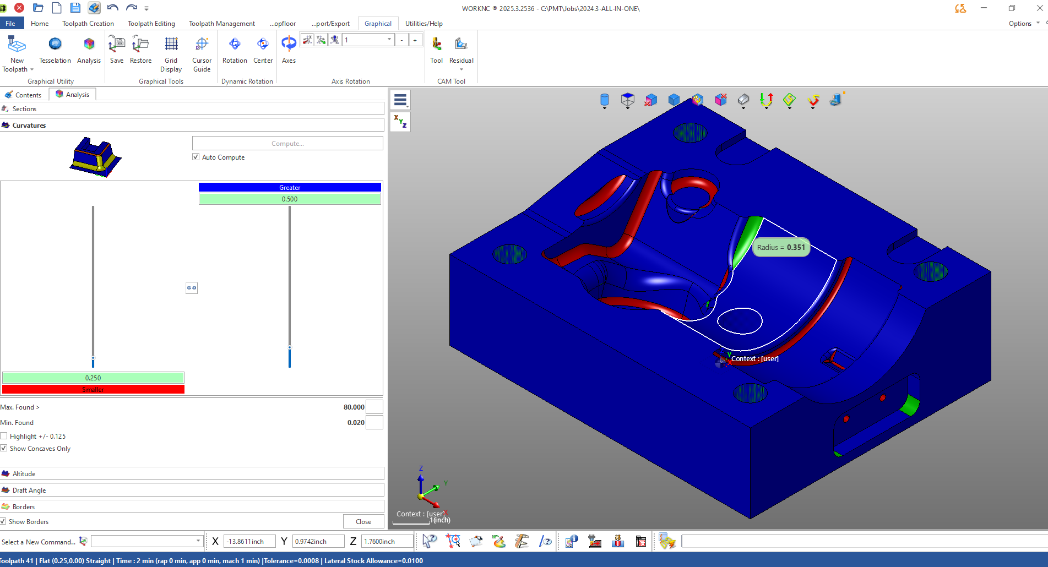This screenshot has width=1048, height=567.
Task: Select the Rotation dynamic rotation icon
Action: 235,45
